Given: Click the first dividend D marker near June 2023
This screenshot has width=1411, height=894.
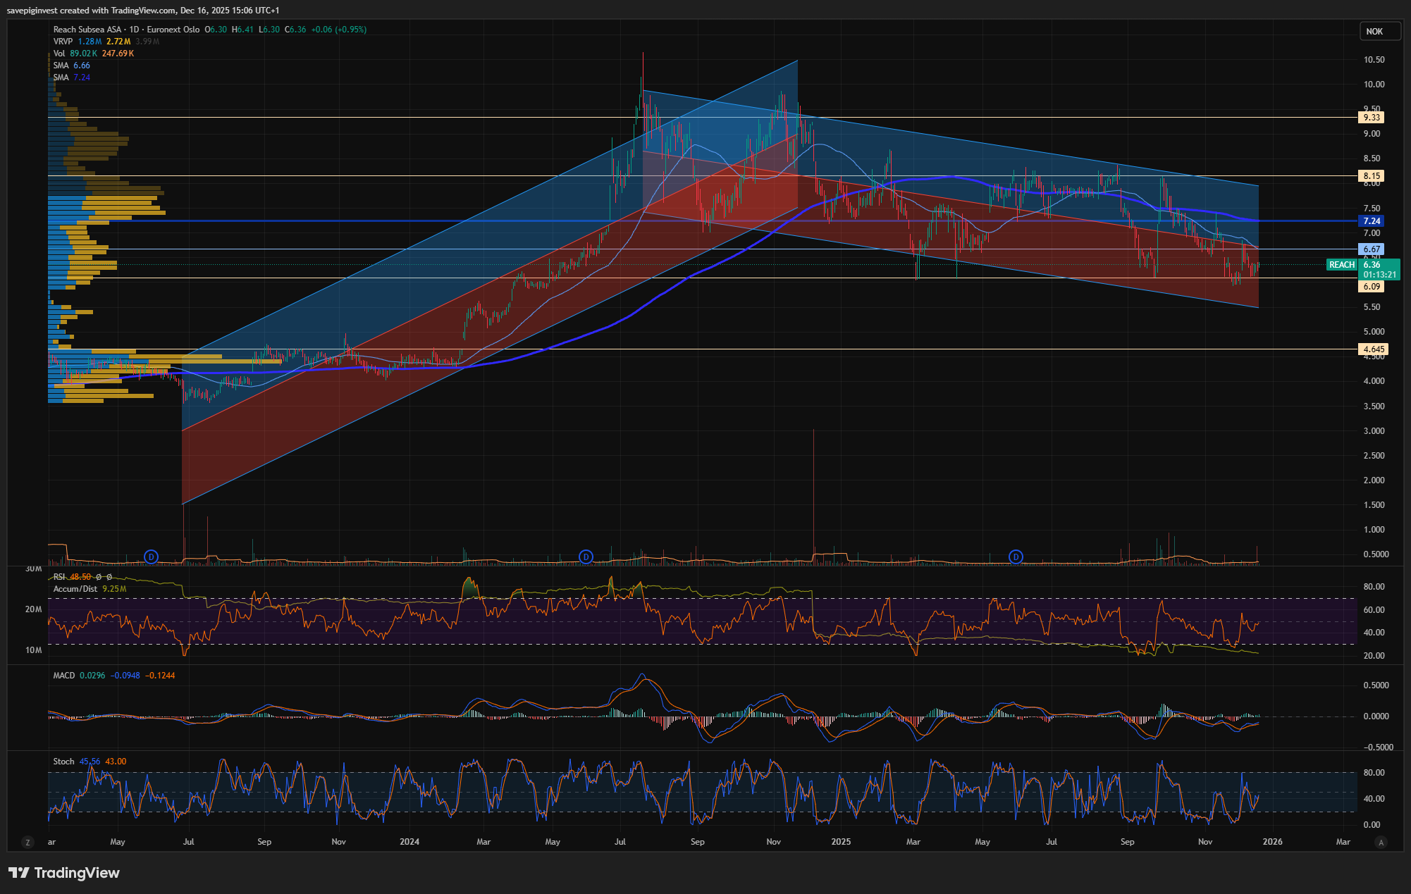Looking at the screenshot, I should click(x=151, y=557).
